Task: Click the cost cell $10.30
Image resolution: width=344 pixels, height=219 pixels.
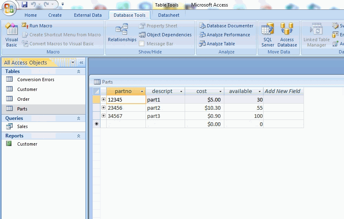Action: pyautogui.click(x=204, y=108)
